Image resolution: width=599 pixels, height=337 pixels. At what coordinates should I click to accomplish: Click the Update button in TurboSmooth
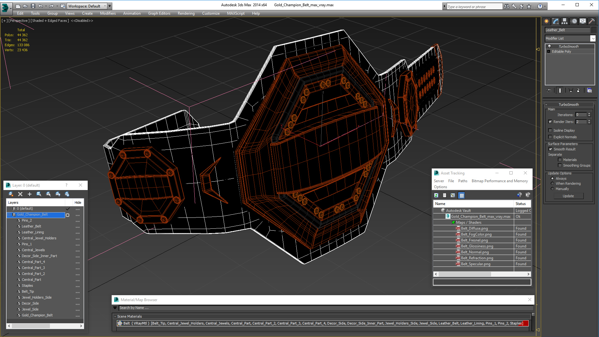(568, 196)
